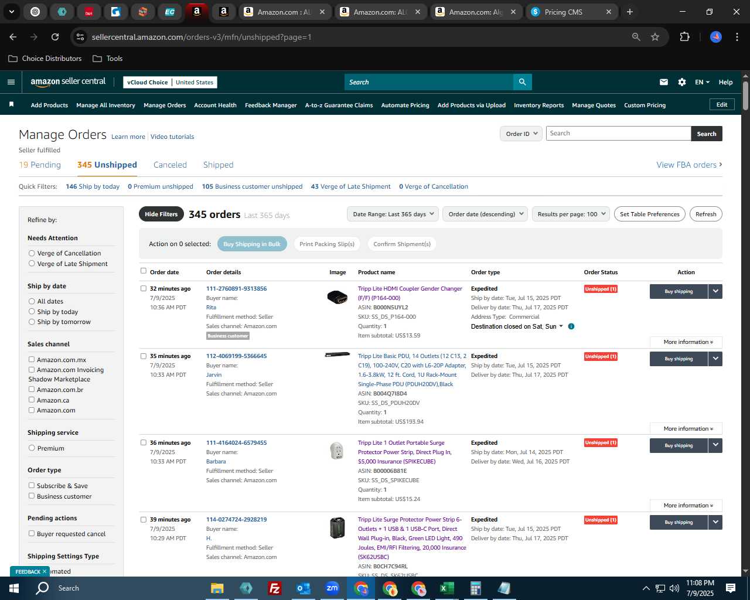Image resolution: width=750 pixels, height=600 pixels.
Task: Open the Date Range Last 365 days dropdown
Action: (x=393, y=214)
